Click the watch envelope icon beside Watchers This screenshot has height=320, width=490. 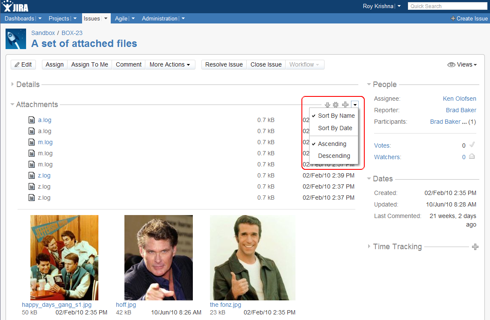click(472, 156)
